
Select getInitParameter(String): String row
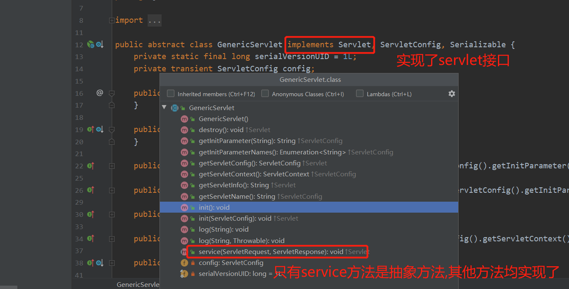tap(309, 141)
